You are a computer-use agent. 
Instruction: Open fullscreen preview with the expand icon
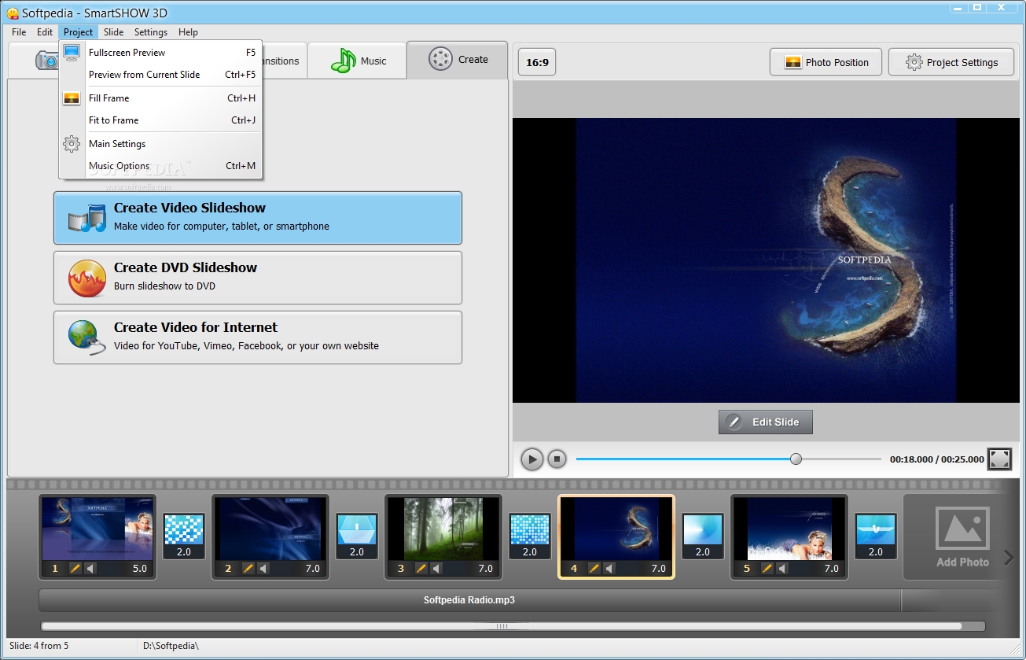click(x=999, y=459)
